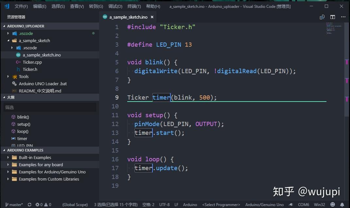Open the <Select Programmer> dropdown
Viewport: 350px width, 208px height.
tap(221, 204)
